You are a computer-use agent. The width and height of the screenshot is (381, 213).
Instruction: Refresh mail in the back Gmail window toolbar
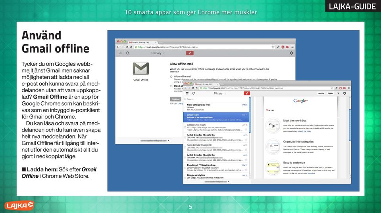(x=127, y=53)
